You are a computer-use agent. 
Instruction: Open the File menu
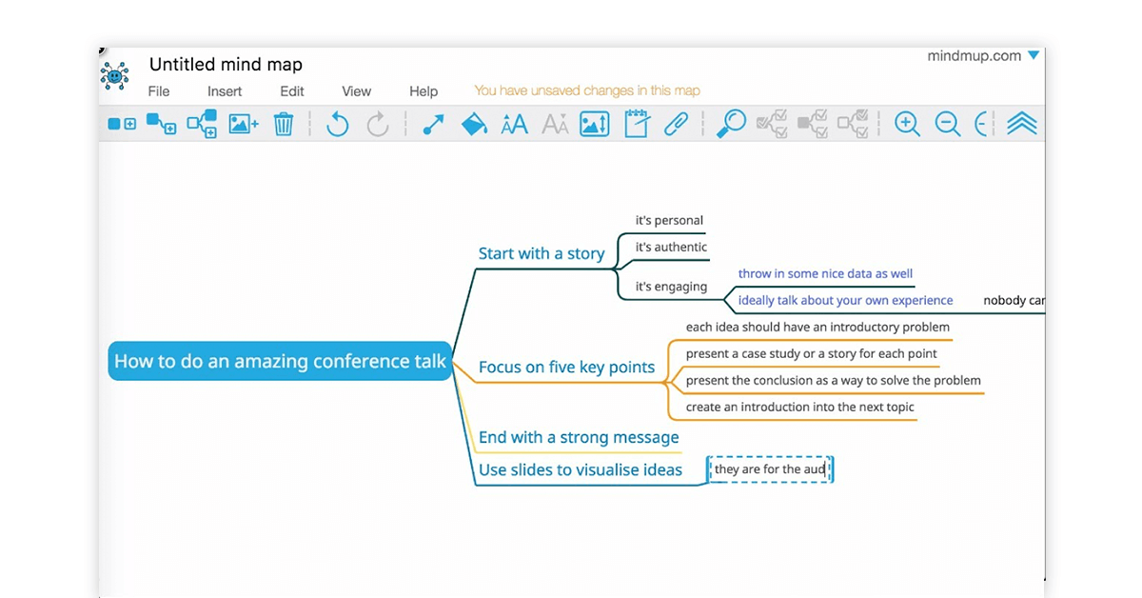coord(159,91)
